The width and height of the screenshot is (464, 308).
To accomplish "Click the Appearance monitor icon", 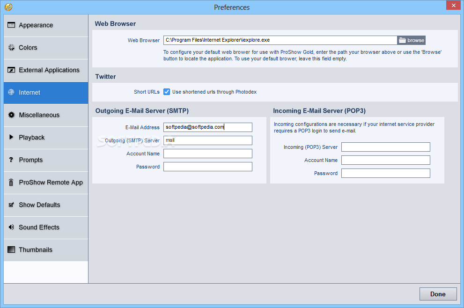I will (11, 25).
